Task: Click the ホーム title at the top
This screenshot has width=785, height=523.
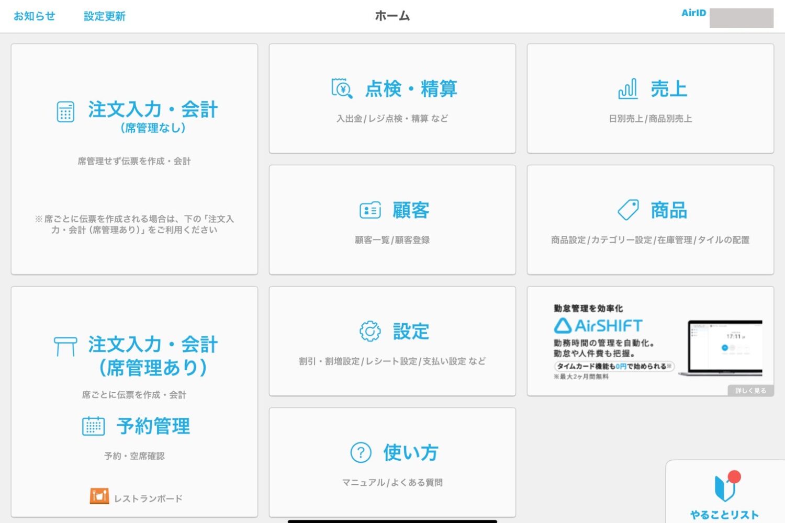Action: (x=391, y=16)
